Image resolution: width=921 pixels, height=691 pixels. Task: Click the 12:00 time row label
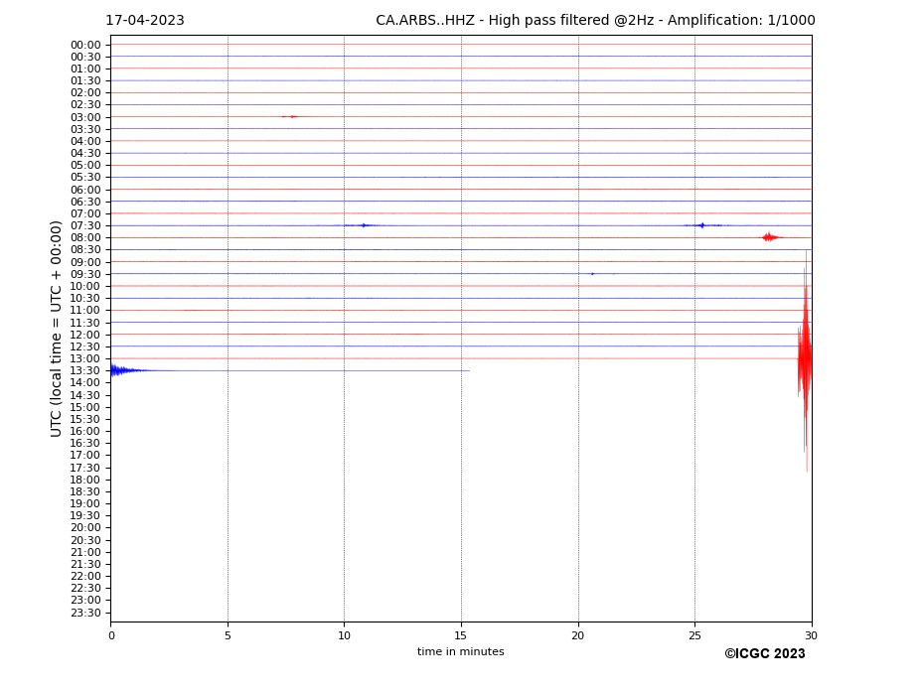[x=85, y=336]
